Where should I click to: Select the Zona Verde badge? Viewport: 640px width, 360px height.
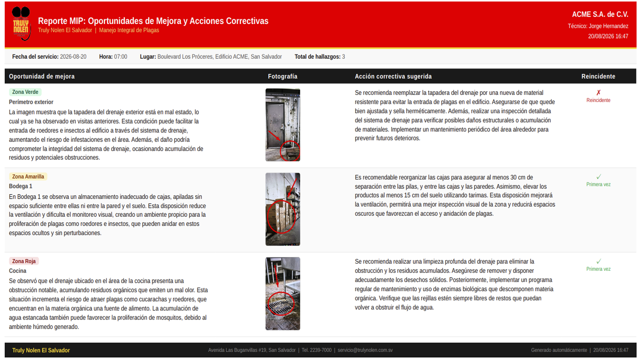(25, 92)
